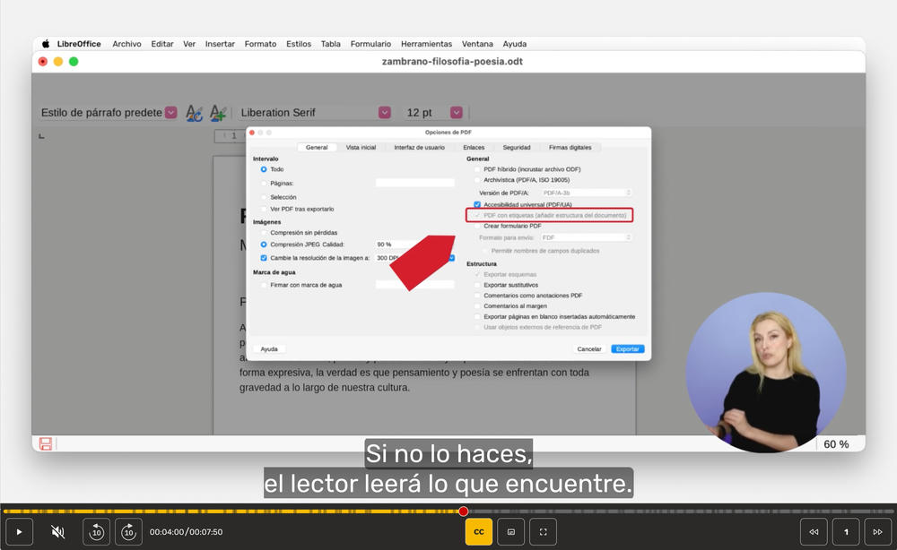Skip the video forward 10 seconds
Screen dimensions: 897x550
point(128,531)
